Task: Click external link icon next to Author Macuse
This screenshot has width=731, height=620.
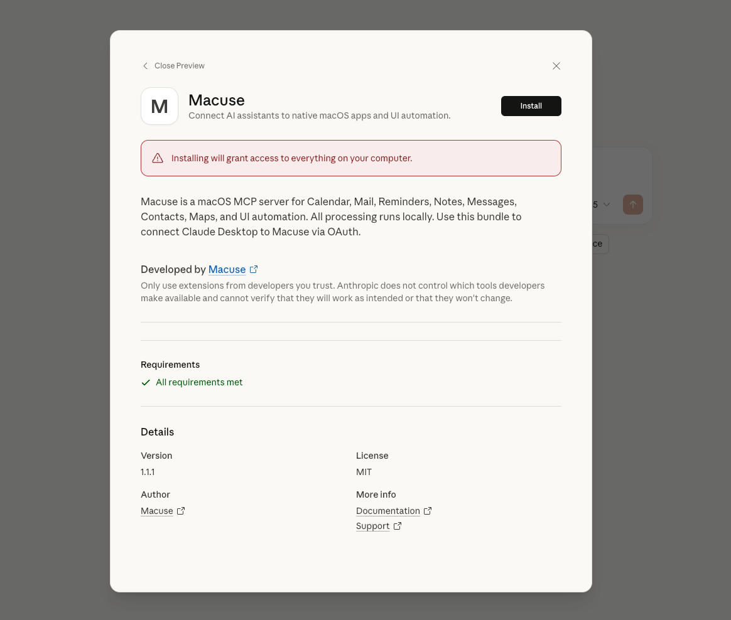Action: pos(181,511)
